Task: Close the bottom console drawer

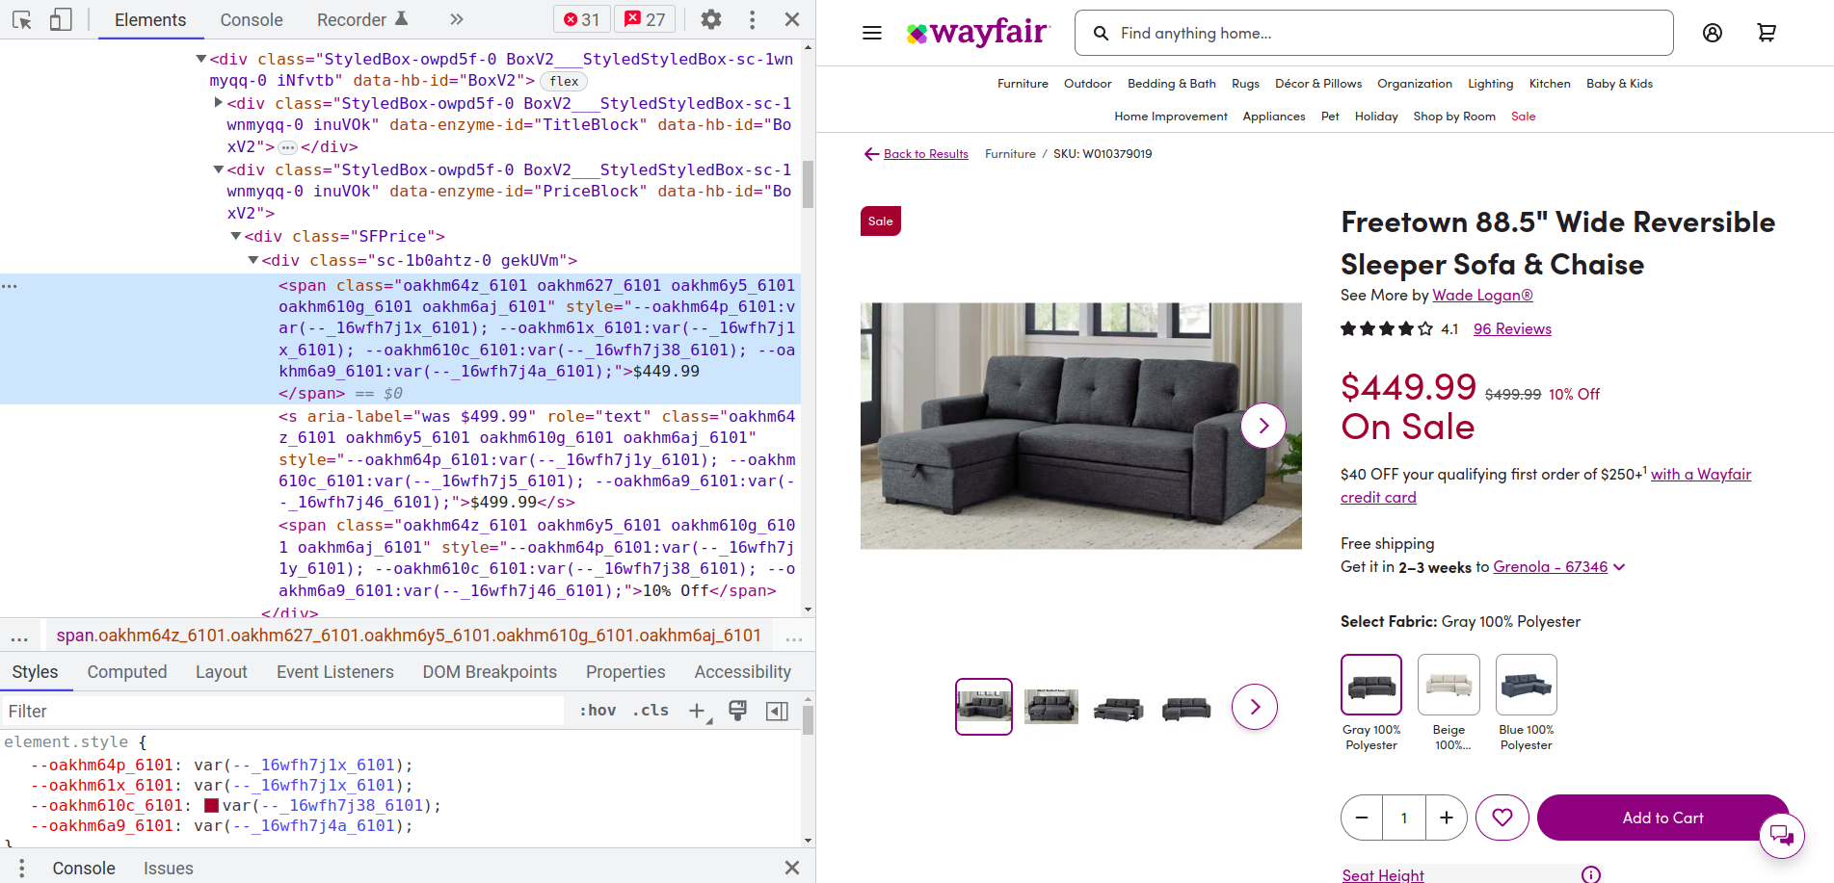Action: pyautogui.click(x=792, y=868)
